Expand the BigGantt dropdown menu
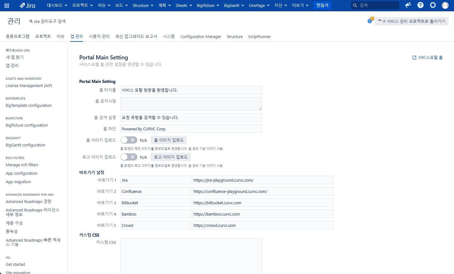This screenshot has height=274, width=454. (234, 5)
